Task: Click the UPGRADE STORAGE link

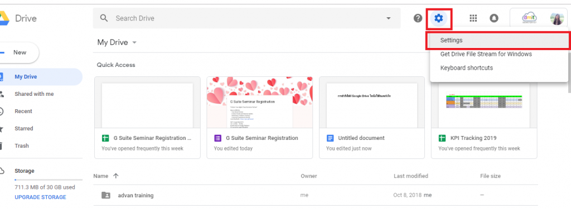Action: [40, 197]
